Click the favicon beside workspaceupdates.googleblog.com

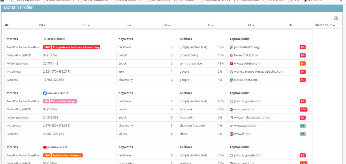(x=232, y=71)
